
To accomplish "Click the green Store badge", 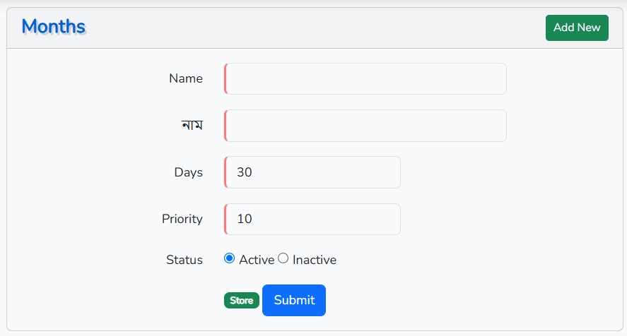I will 242,301.
